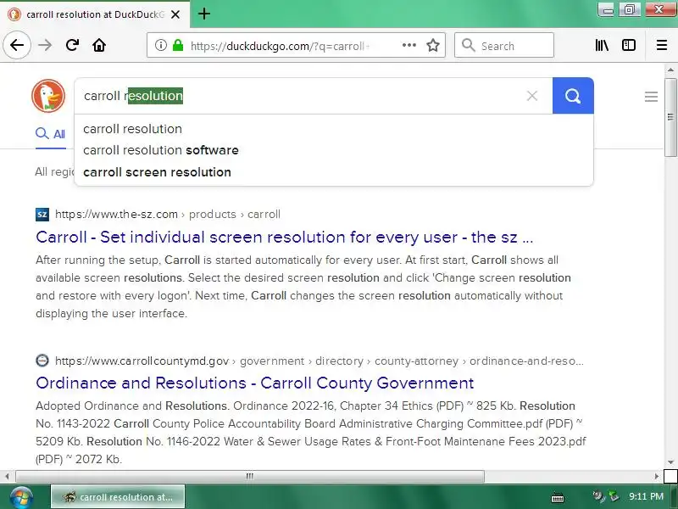
Task: Choose suggestion 'carroll resolution software'
Action: coord(161,150)
